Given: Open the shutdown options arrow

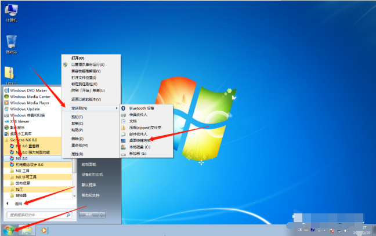Looking at the screenshot, I should 102,215.
